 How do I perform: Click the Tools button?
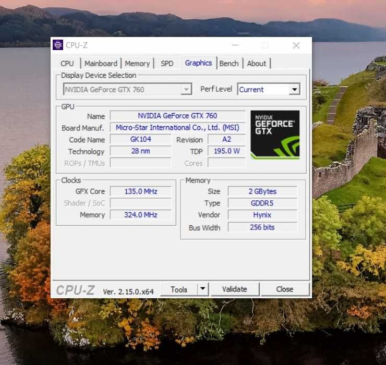[179, 289]
